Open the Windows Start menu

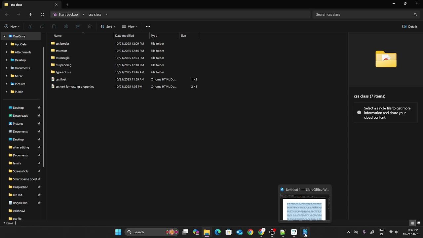[118, 232]
